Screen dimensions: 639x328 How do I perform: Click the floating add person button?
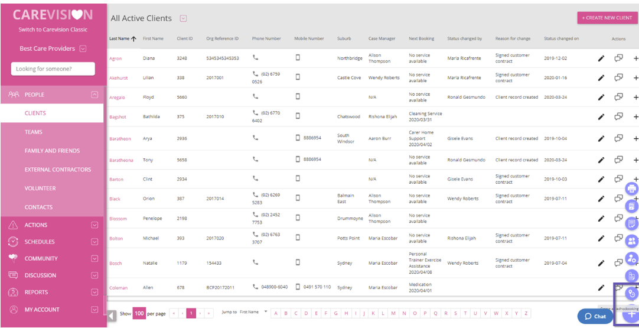632,258
